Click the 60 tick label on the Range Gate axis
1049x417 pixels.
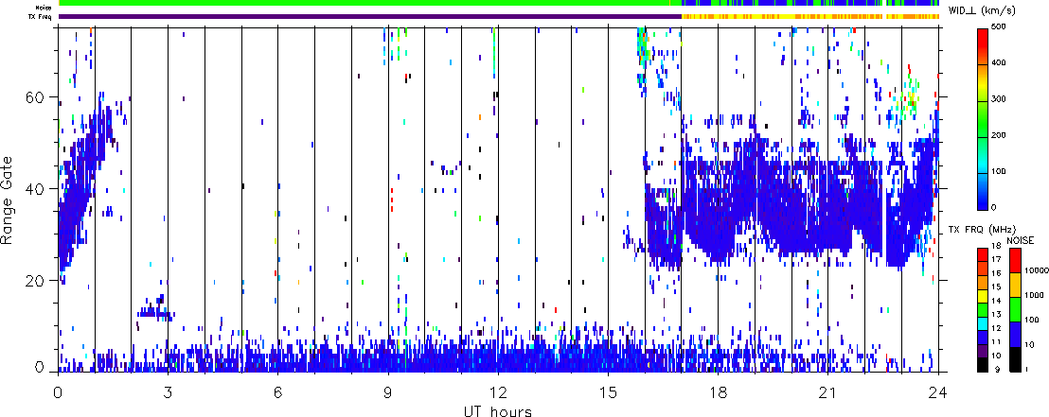pos(40,97)
